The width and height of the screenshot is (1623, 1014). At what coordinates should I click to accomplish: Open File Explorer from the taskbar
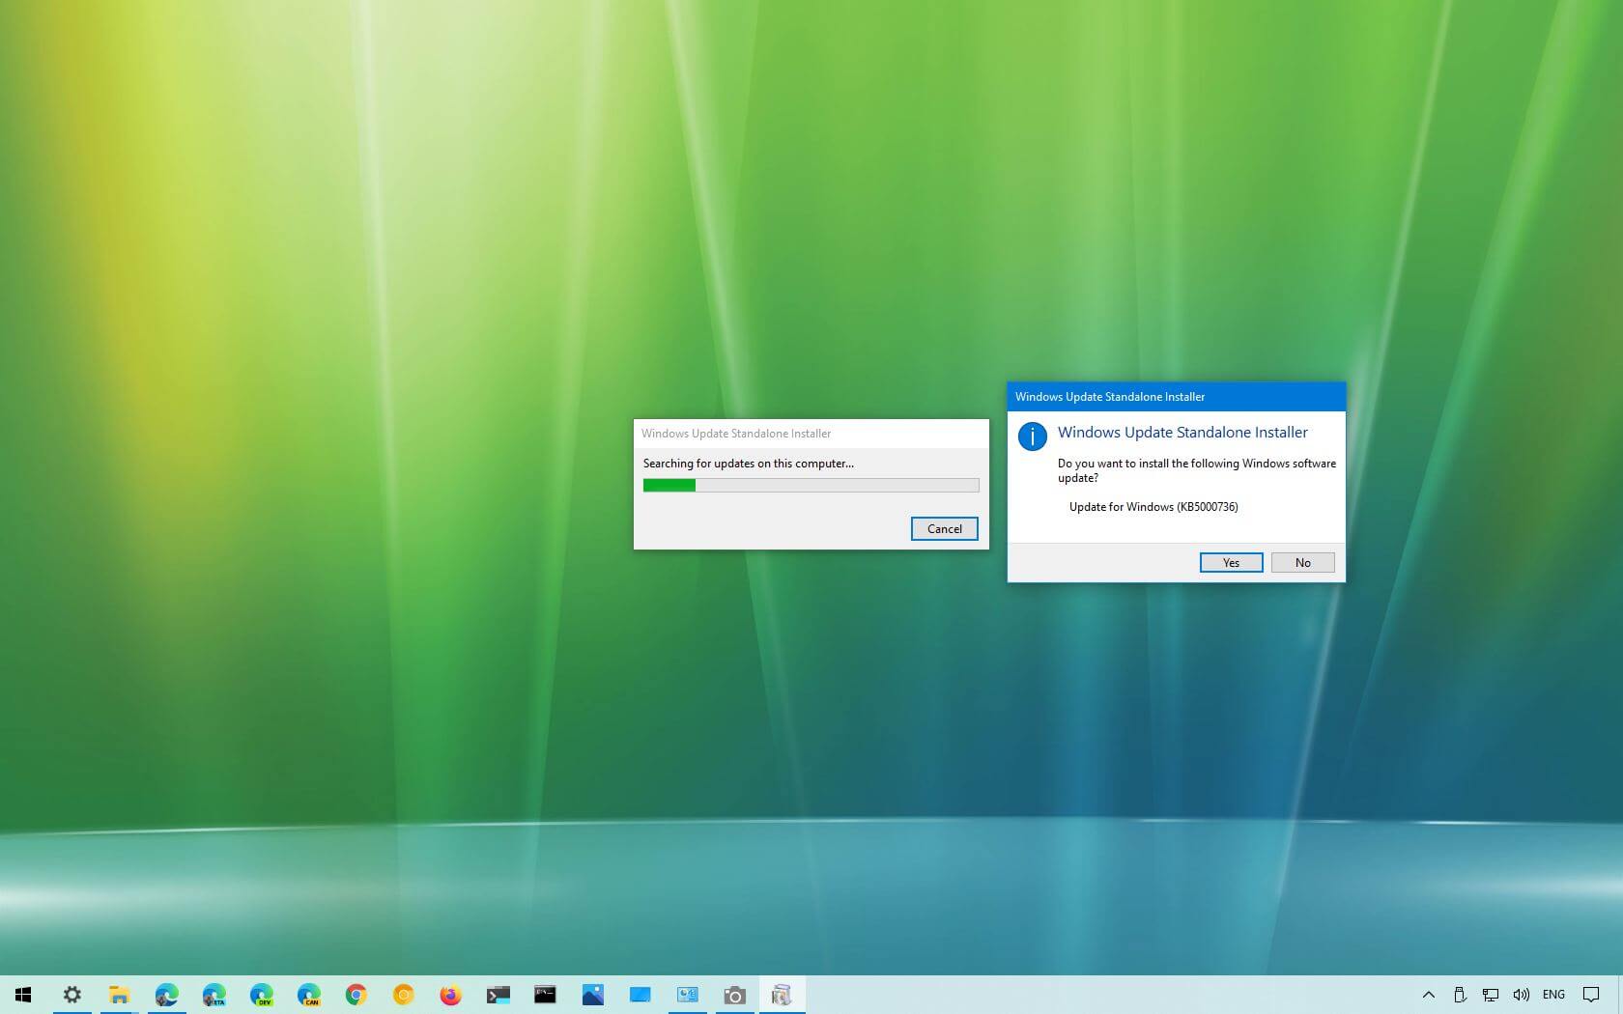[119, 995]
